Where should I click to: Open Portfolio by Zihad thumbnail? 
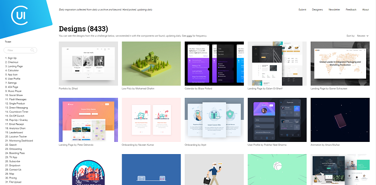click(x=88, y=64)
